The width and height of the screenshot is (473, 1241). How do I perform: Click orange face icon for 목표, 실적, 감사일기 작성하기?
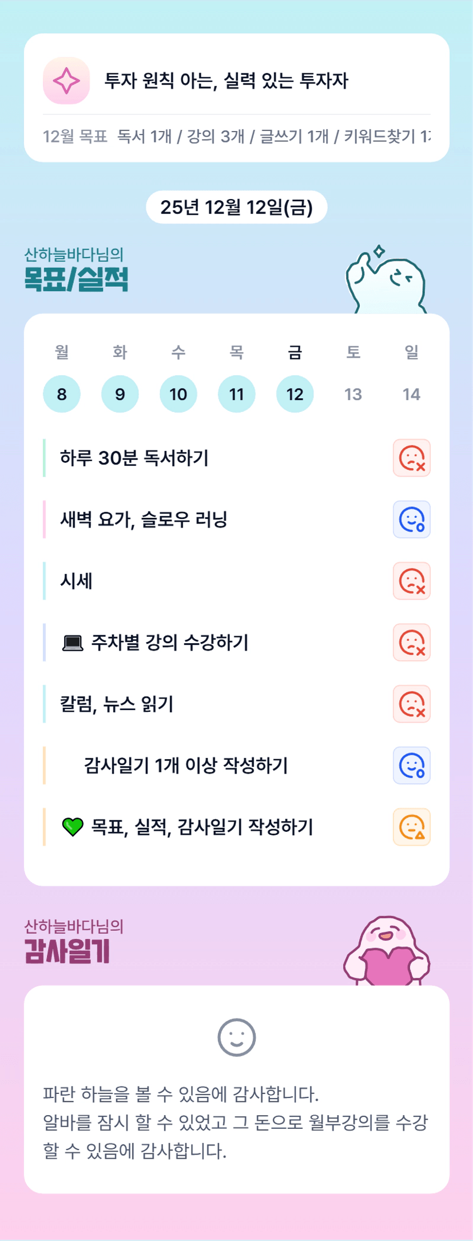pyautogui.click(x=411, y=827)
